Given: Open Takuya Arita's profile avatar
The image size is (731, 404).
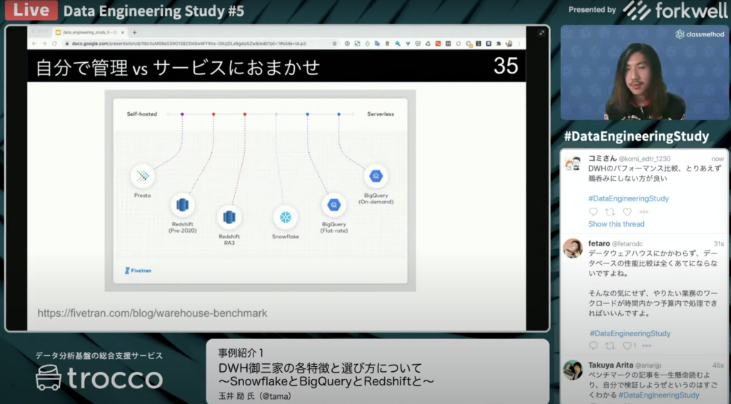Looking at the screenshot, I should [573, 370].
